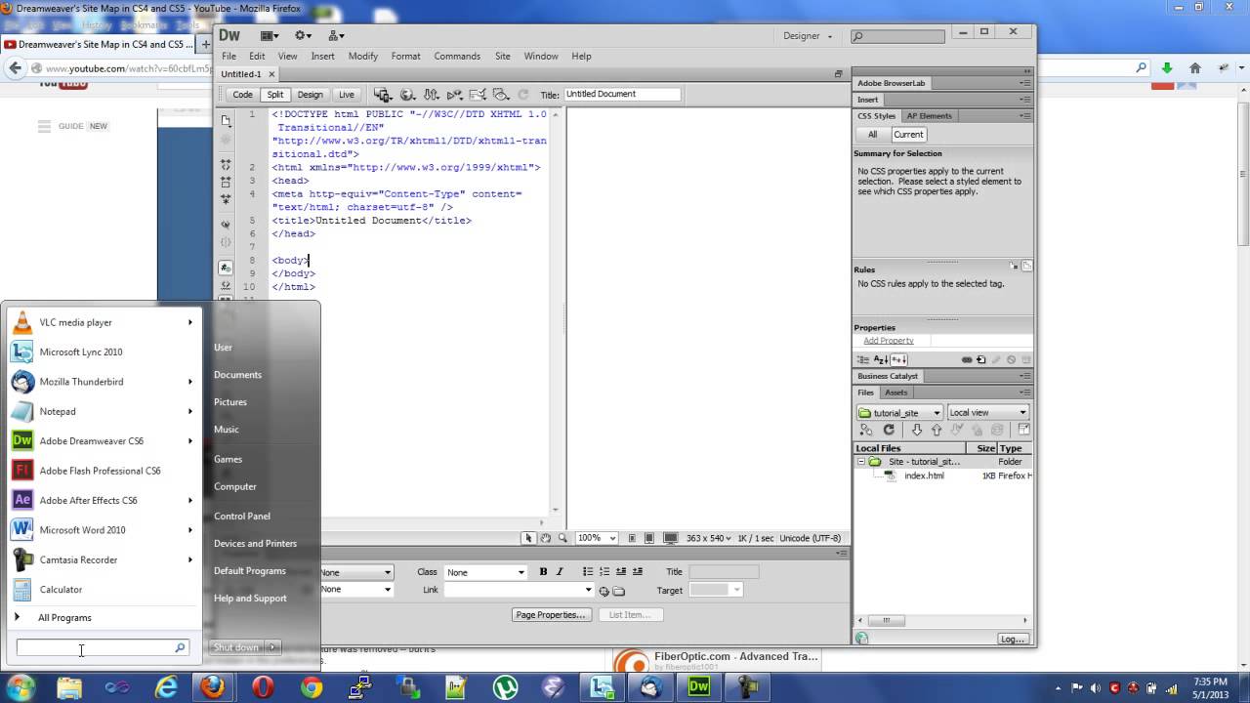This screenshot has height=703, width=1250.
Task: Open the File management arrows icon
Action: pos(431,95)
